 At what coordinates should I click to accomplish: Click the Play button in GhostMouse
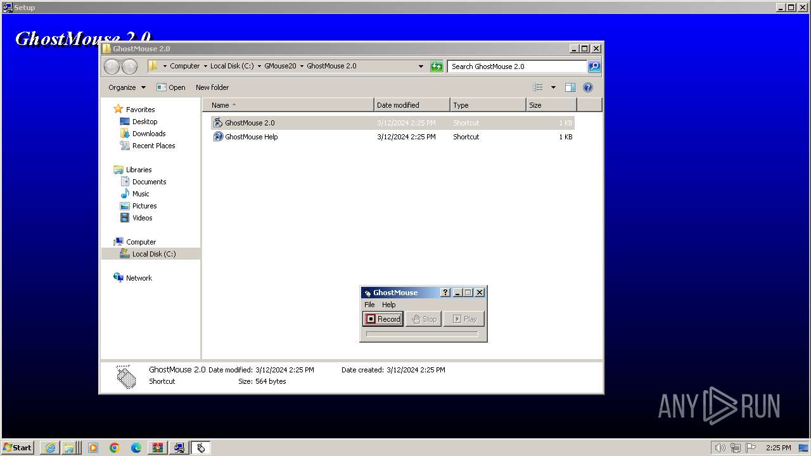[x=464, y=319]
